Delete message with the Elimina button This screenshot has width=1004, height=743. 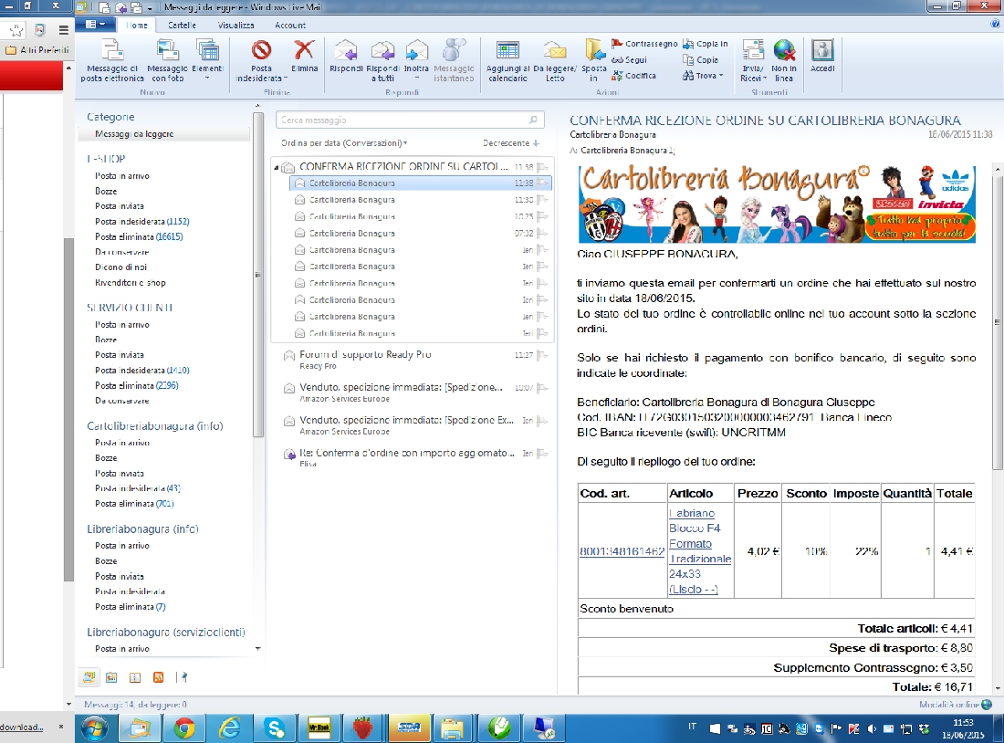pyautogui.click(x=304, y=57)
